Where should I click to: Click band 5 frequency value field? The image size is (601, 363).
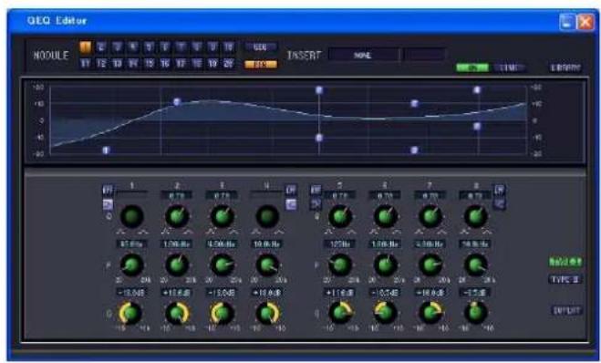click(x=339, y=244)
